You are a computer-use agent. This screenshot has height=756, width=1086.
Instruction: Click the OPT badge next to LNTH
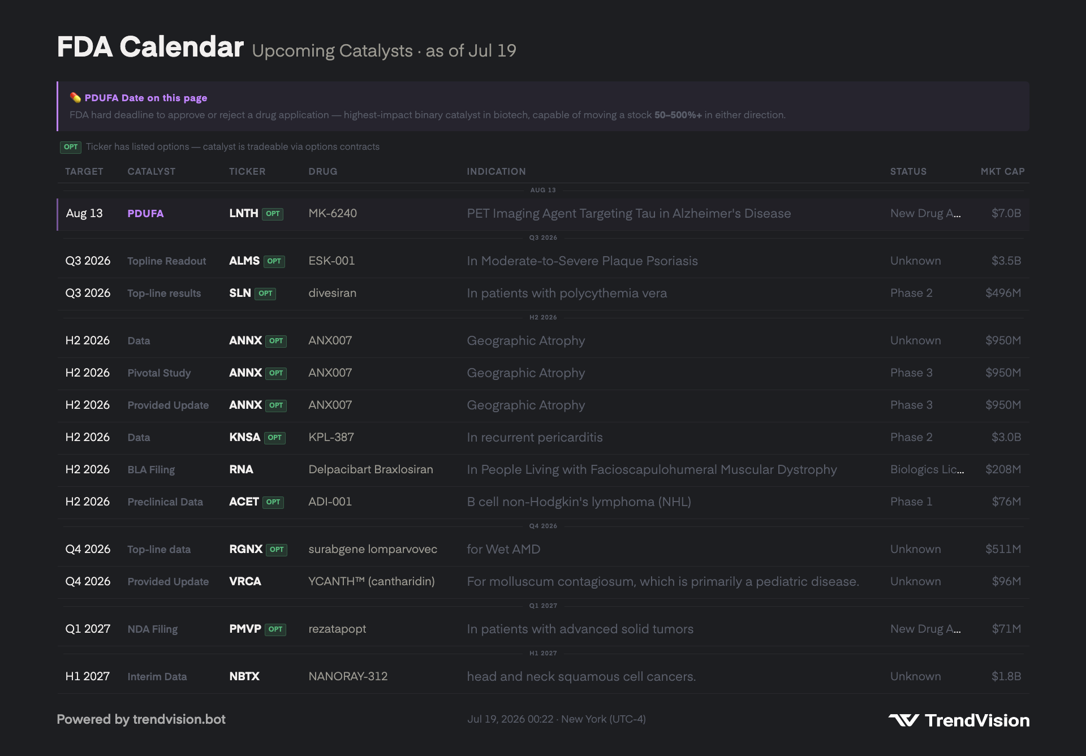pyautogui.click(x=273, y=214)
